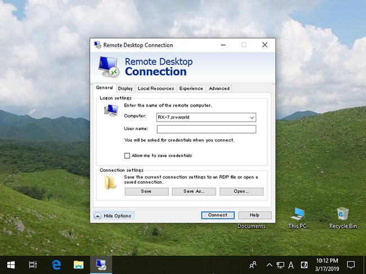Select Remote Desktop Connection taskbar icon

[x=101, y=265]
